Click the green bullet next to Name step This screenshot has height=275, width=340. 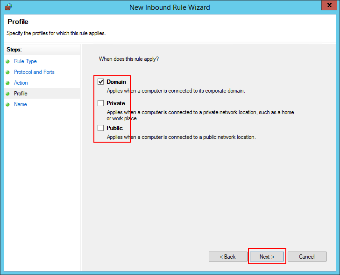(x=7, y=105)
